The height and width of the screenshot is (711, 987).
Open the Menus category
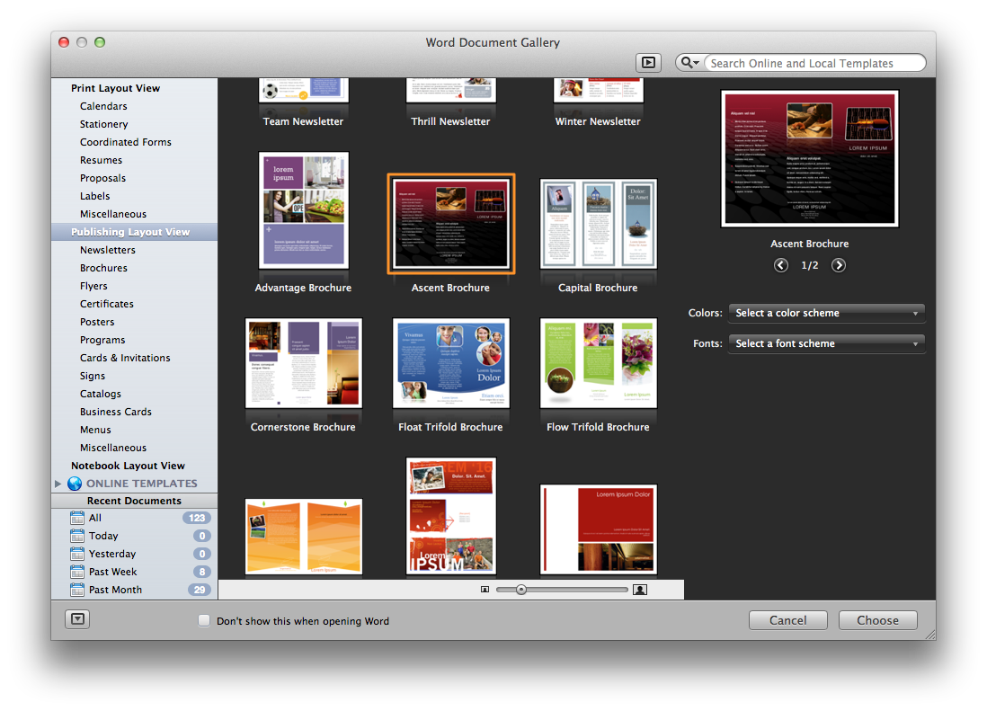[x=95, y=430]
